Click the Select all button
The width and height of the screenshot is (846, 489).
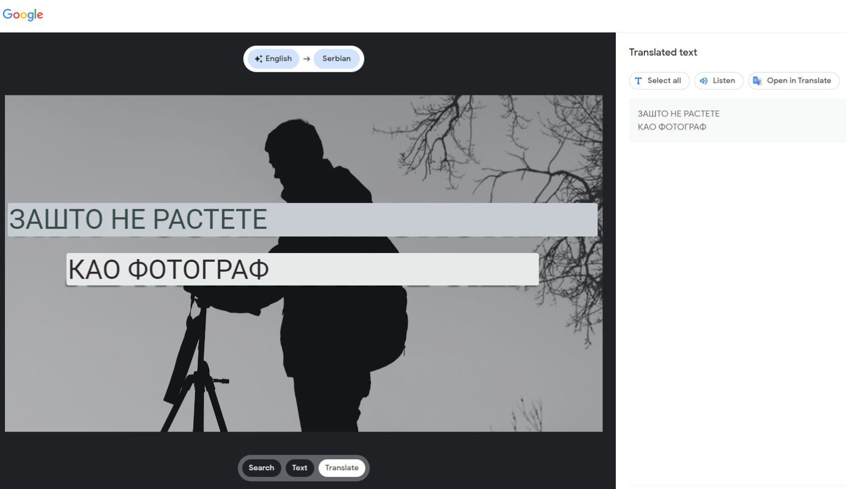[659, 80]
